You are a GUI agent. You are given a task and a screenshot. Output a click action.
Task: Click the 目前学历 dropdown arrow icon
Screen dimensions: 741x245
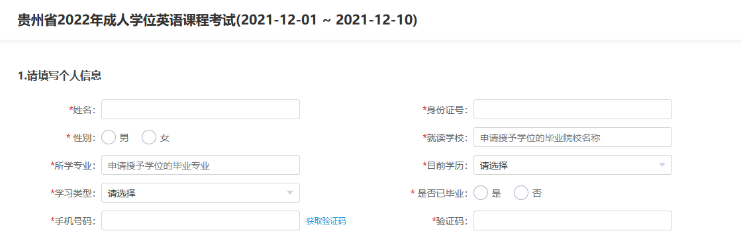pos(662,165)
